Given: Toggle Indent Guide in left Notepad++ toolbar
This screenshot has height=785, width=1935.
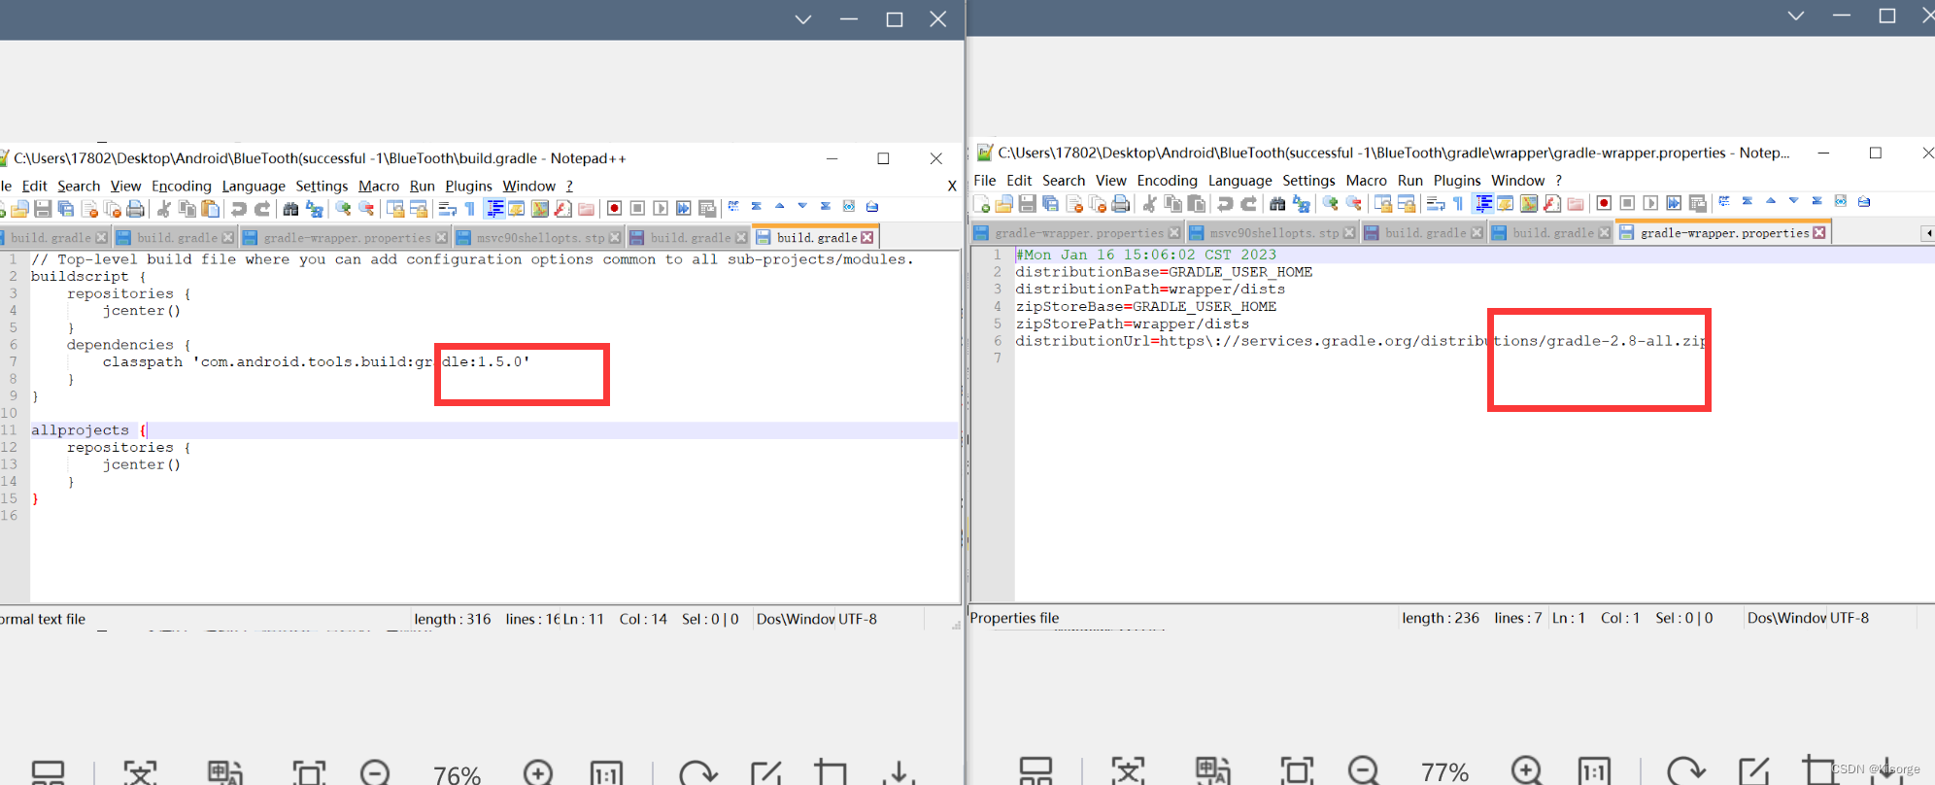Looking at the screenshot, I should [x=495, y=208].
